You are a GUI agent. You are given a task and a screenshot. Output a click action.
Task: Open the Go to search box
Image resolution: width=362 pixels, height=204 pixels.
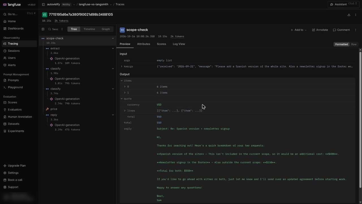pyautogui.click(x=19, y=14)
